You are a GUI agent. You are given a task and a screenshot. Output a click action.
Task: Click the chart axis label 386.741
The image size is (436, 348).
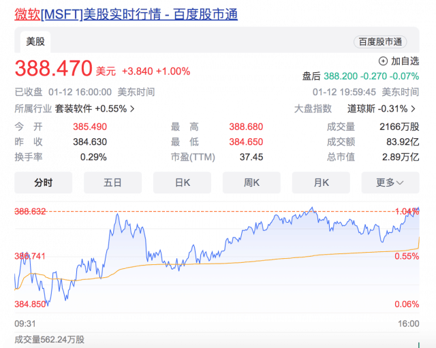(x=30, y=256)
